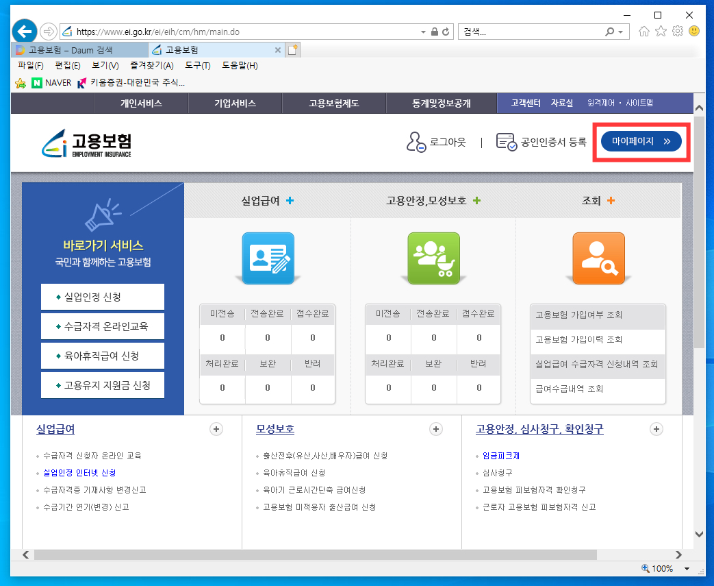The image size is (714, 586).
Task: Click the vertical scrollbar down arrow
Action: (x=699, y=534)
